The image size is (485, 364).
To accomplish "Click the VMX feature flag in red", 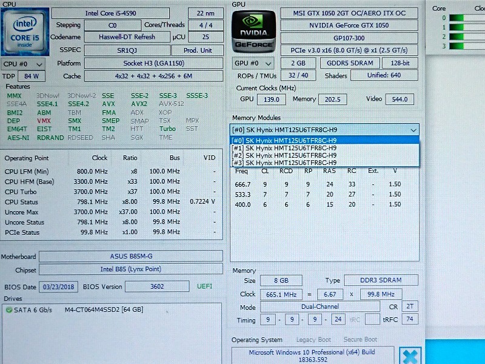I will pyautogui.click(x=44, y=121).
